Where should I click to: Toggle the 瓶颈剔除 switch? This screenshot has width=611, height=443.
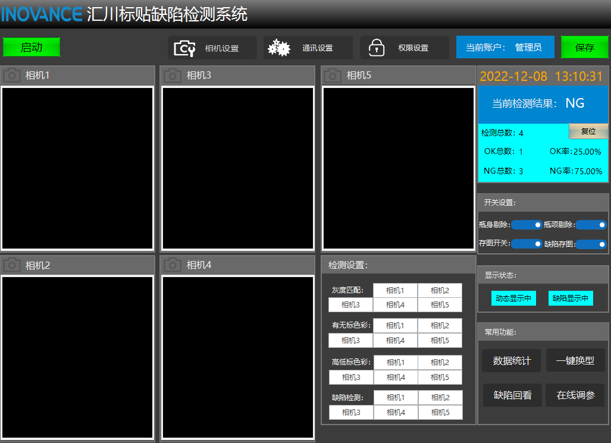pyautogui.click(x=591, y=225)
